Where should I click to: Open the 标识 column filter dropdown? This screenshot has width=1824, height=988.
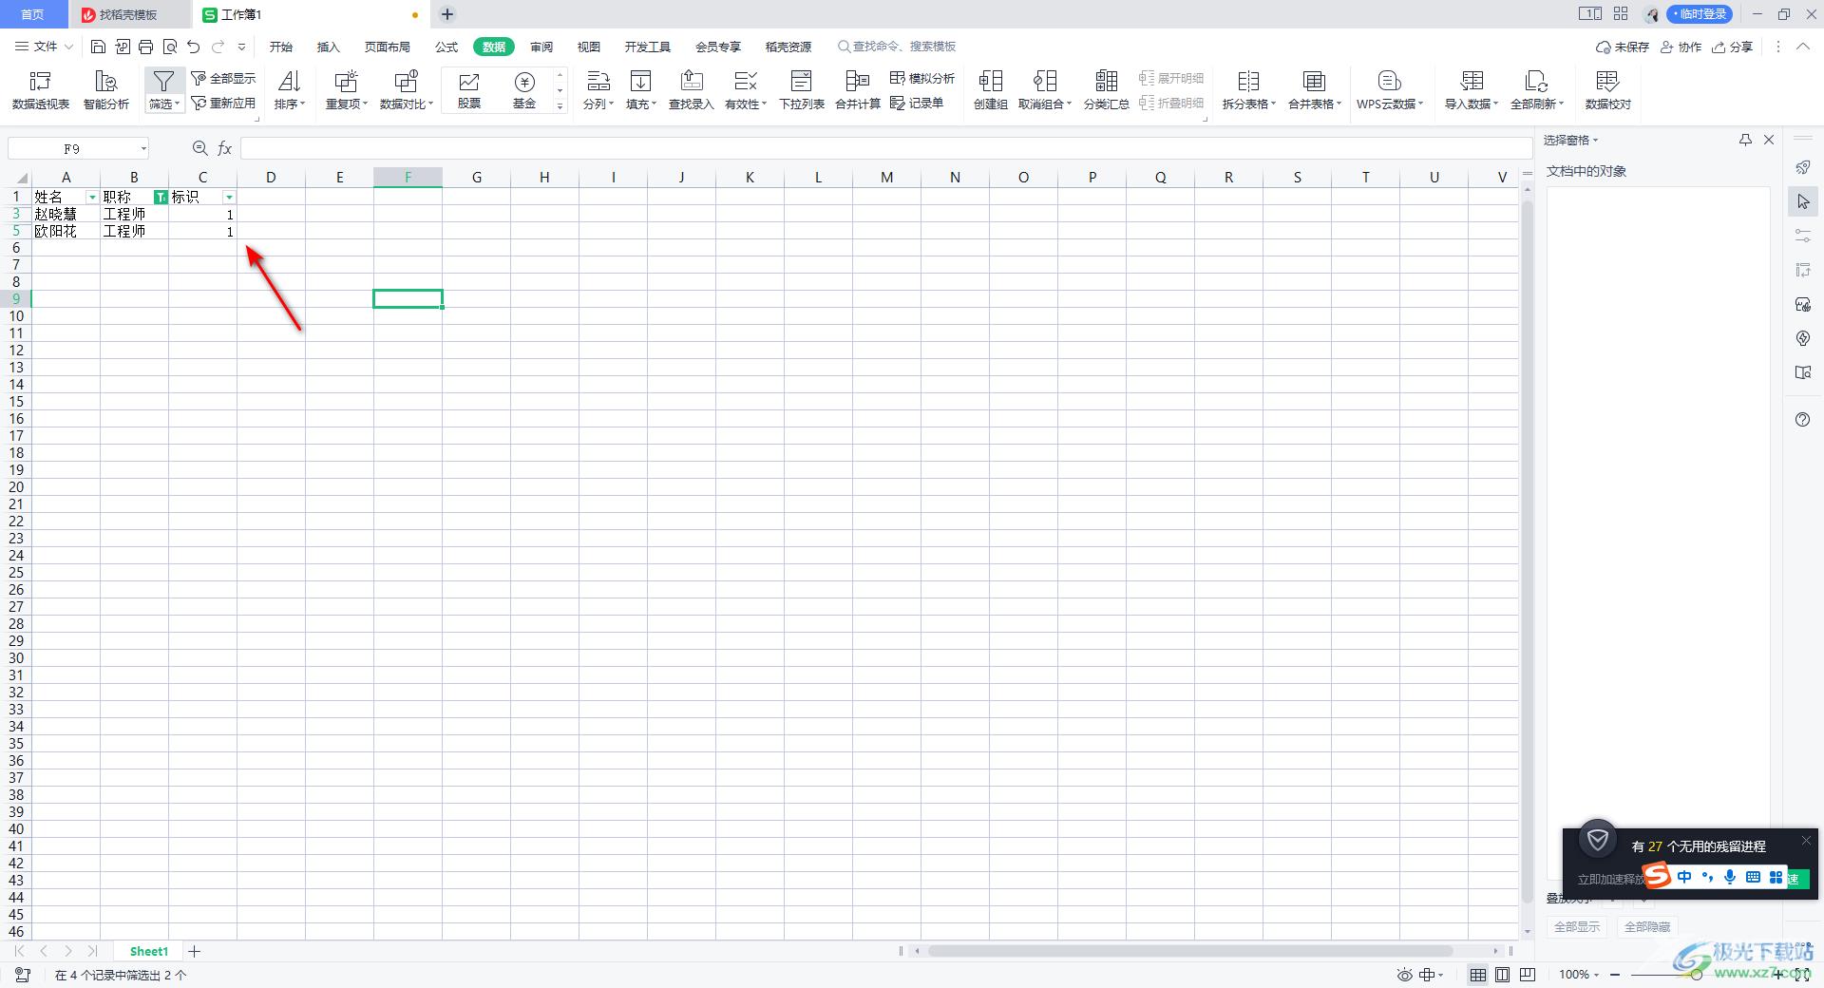[229, 198]
